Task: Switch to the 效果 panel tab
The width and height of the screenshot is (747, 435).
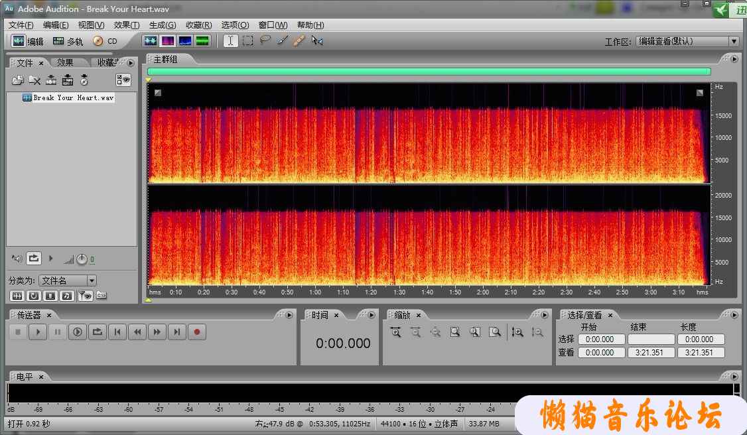Action: coord(65,62)
